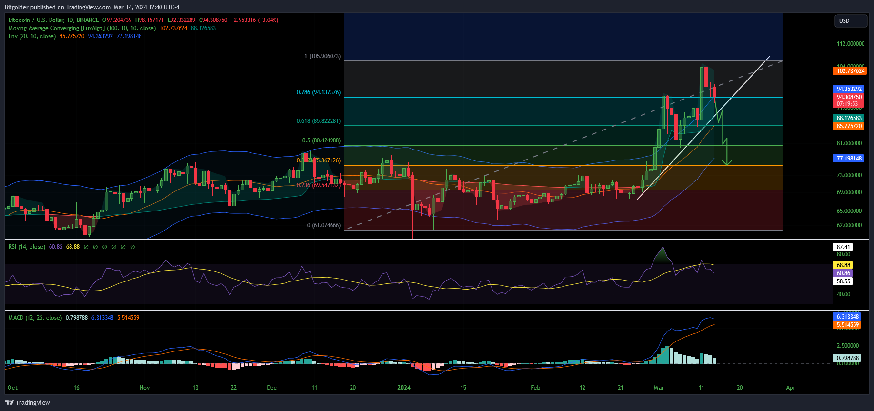Click the 73.000000 price axis tick
The image size is (874, 411).
point(849,175)
